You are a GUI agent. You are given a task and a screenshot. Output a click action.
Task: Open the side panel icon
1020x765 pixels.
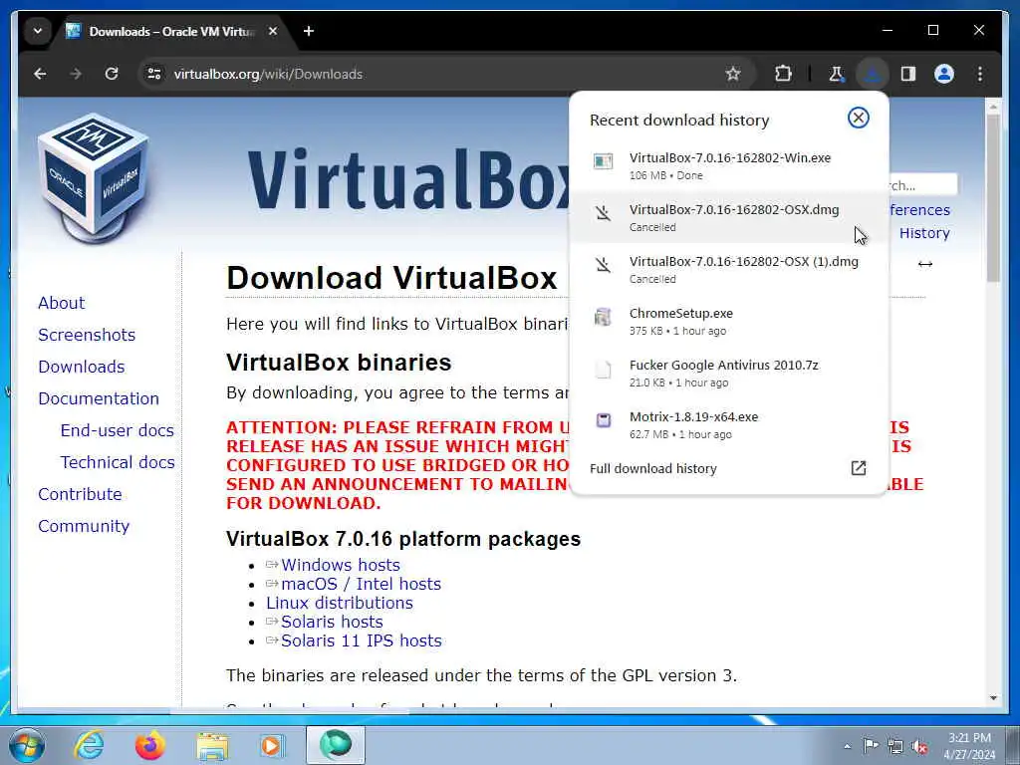(908, 74)
